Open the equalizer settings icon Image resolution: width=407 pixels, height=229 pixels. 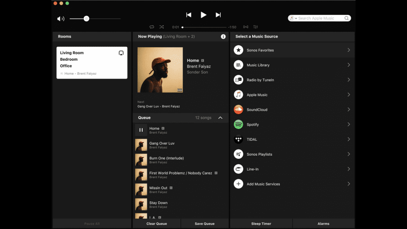255,27
